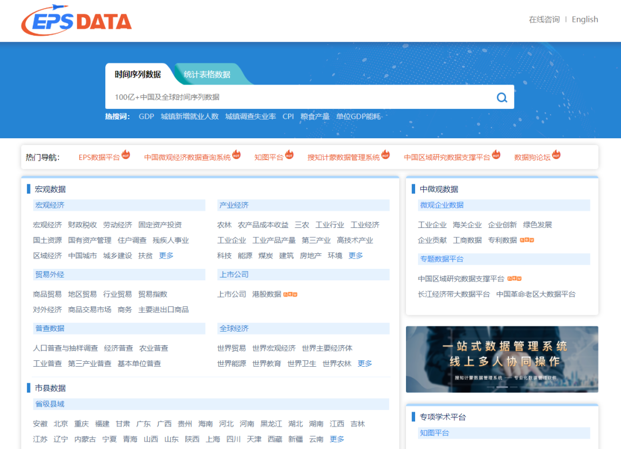Open 港股数据 database
Screen dimensions: 621x449
pyautogui.click(x=267, y=294)
